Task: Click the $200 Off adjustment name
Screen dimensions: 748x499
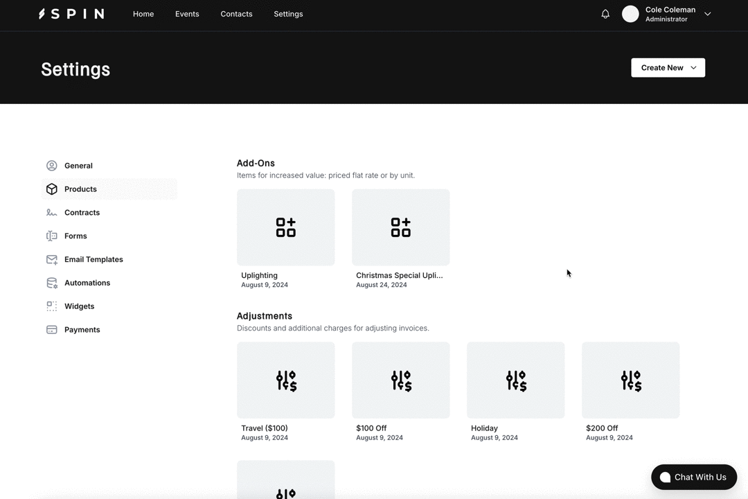Action: point(602,428)
